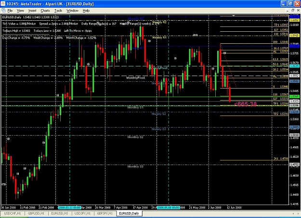
Task: Switch to the GBPJPY,H1 chart tab
Action: pos(105,213)
